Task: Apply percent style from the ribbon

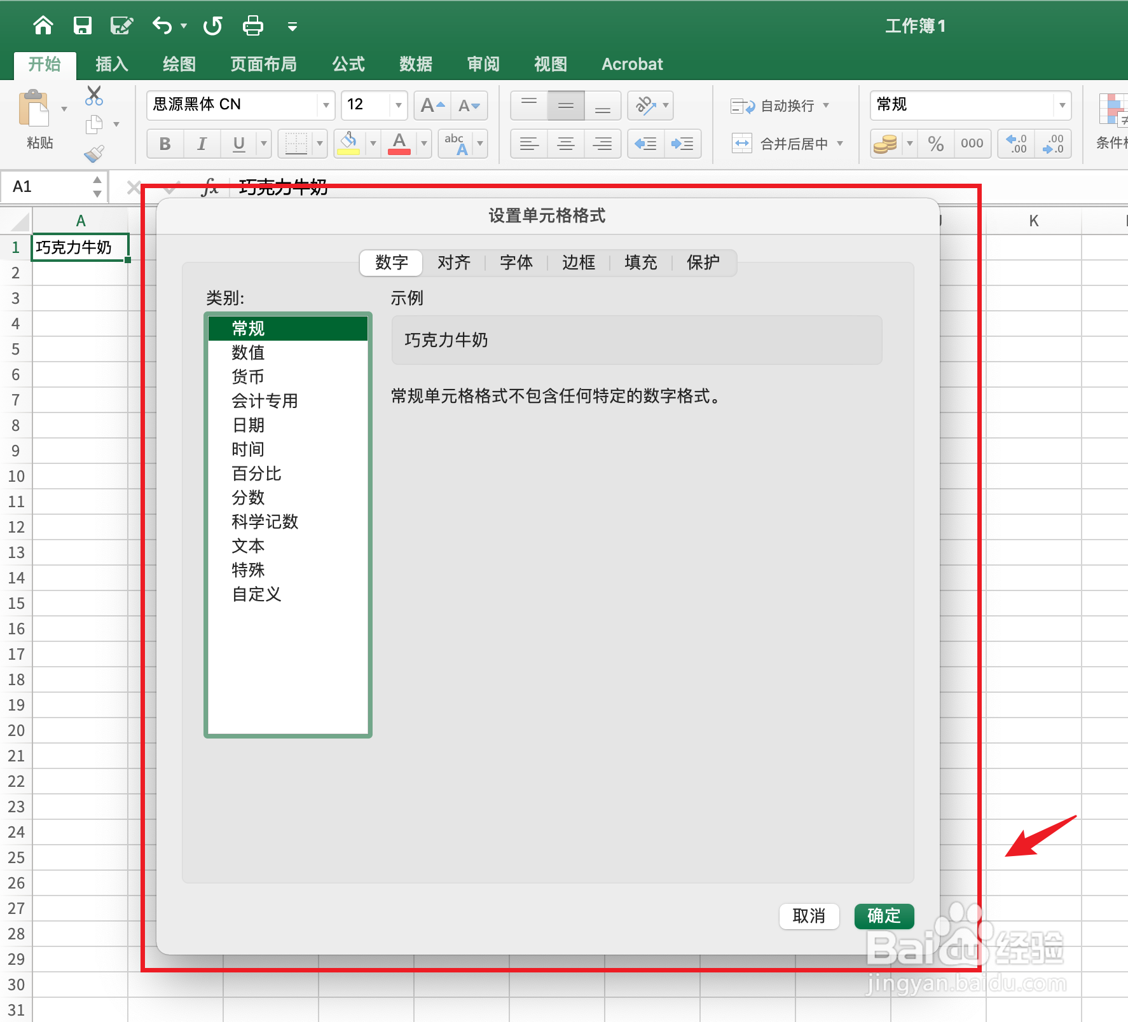Action: click(x=935, y=143)
